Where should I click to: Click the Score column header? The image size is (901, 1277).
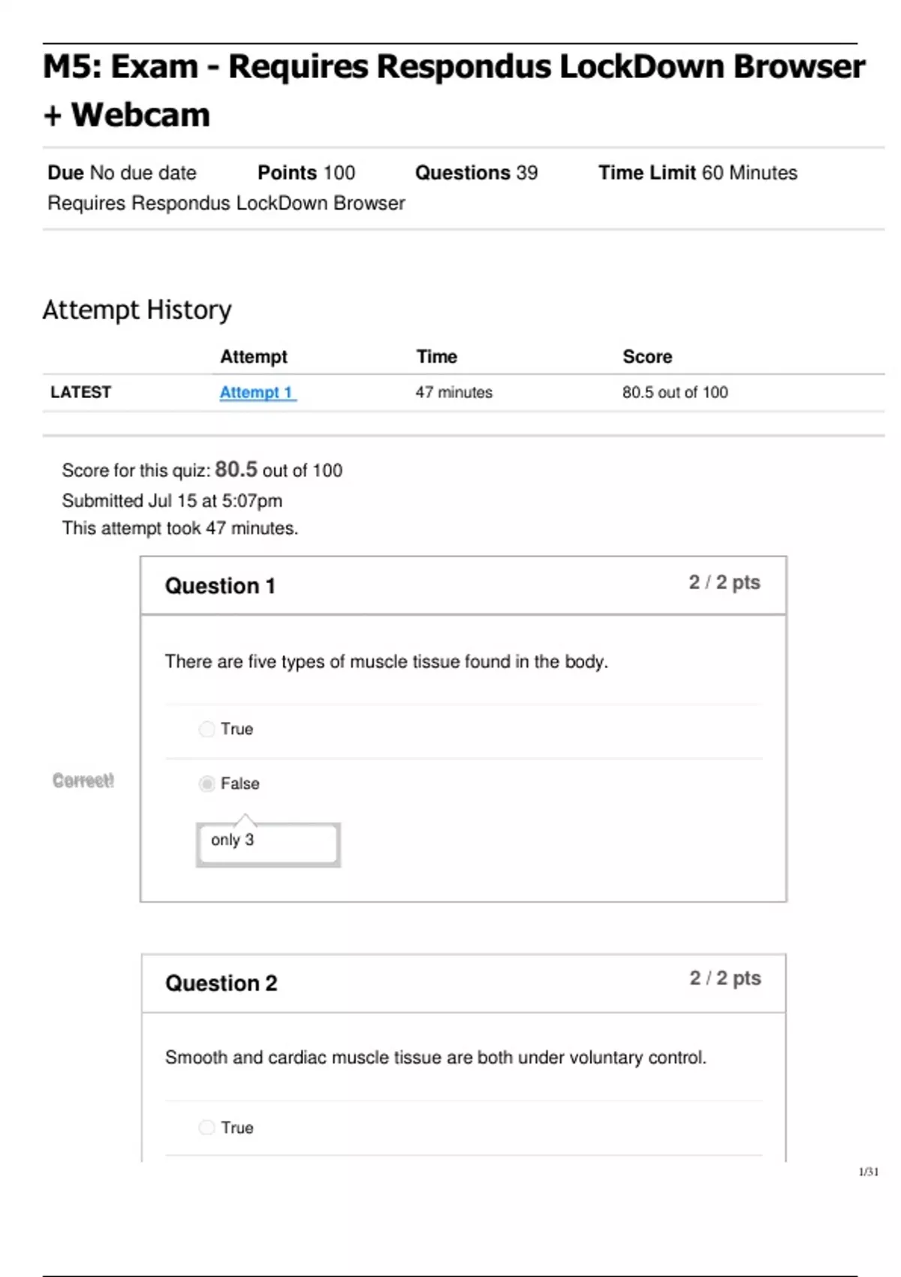tap(647, 357)
